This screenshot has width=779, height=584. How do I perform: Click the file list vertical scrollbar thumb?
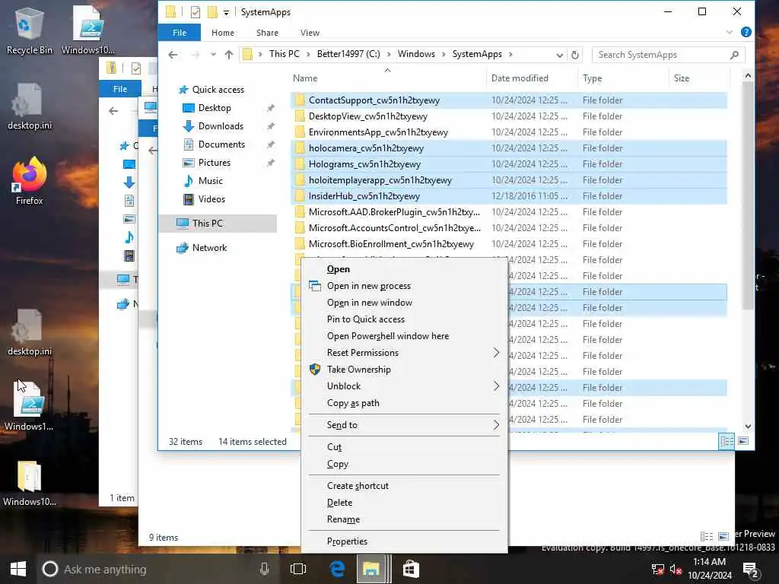(748, 195)
